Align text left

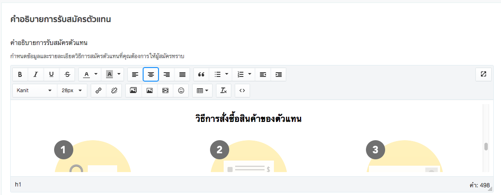[x=135, y=75]
